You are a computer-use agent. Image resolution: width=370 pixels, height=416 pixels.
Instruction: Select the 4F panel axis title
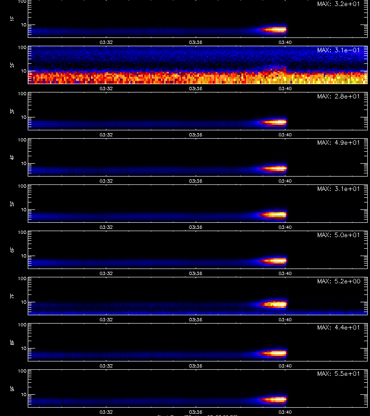click(12, 157)
